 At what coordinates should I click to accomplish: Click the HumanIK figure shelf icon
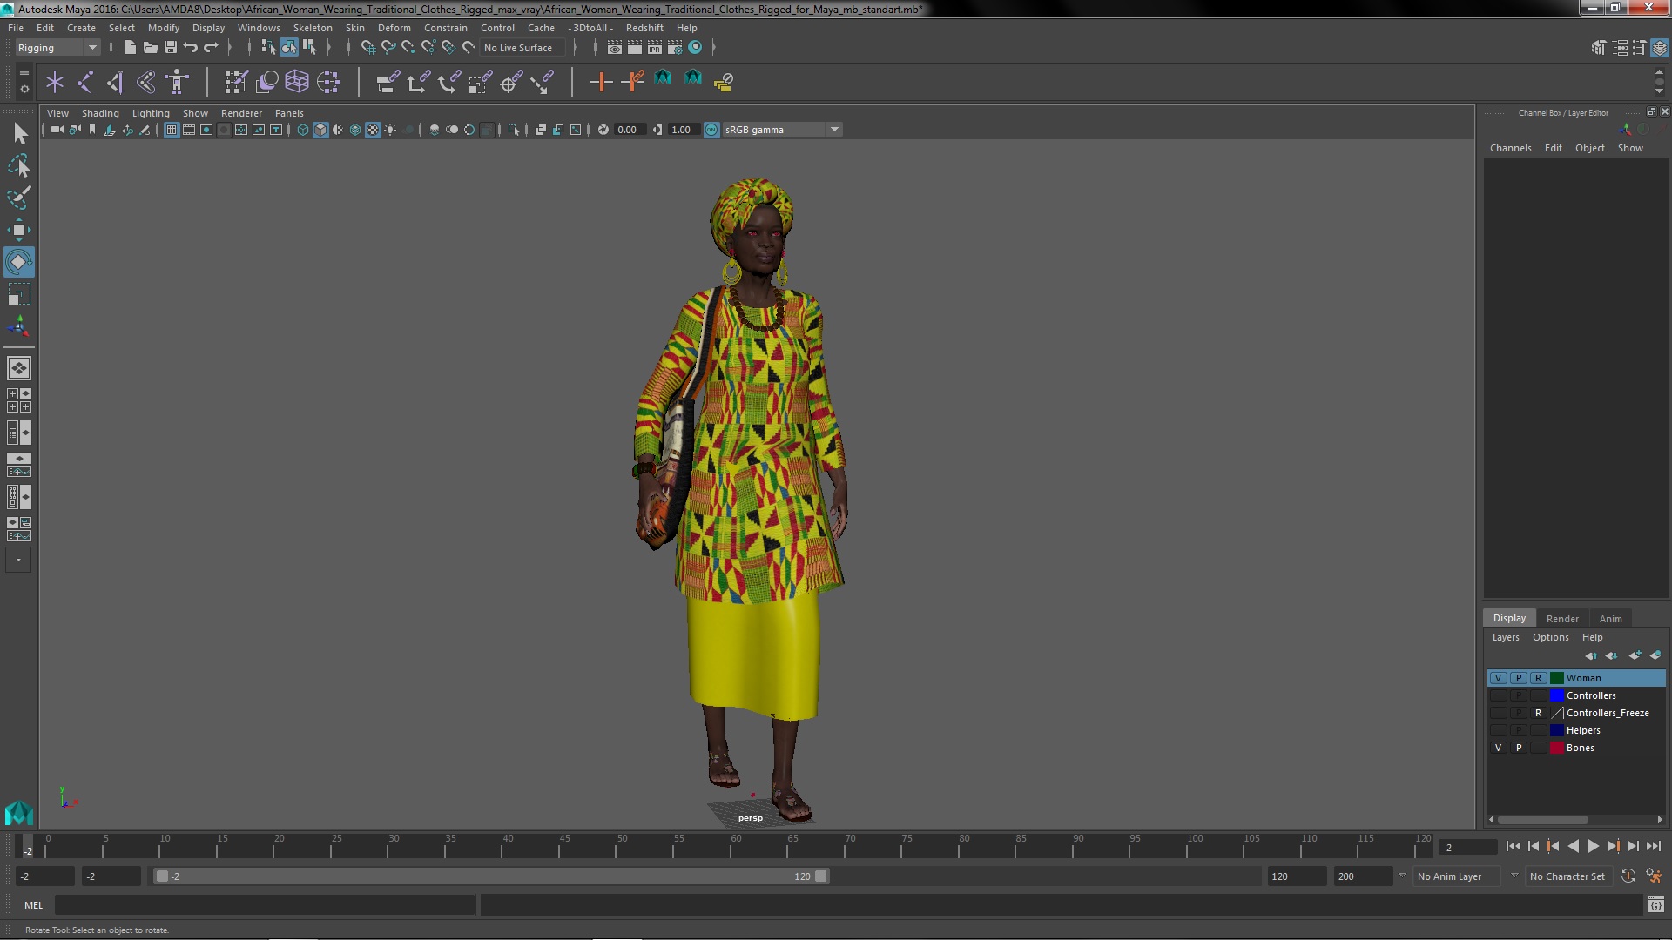[177, 82]
